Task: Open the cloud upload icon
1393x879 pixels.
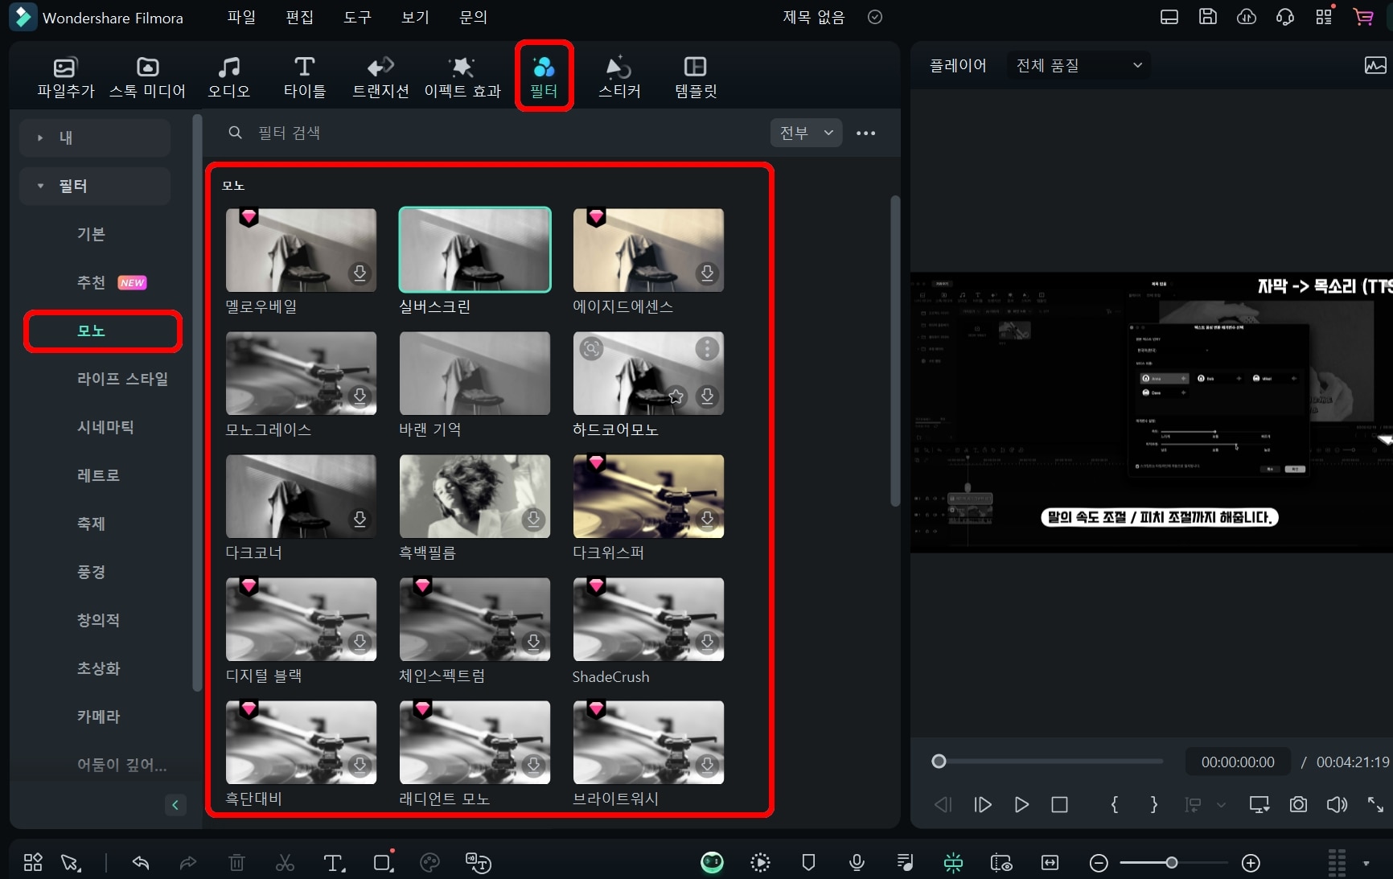Action: coord(1247,17)
